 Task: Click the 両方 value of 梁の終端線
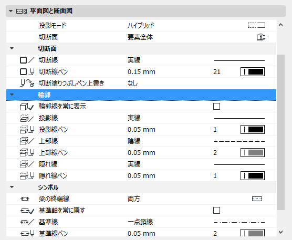point(134,199)
